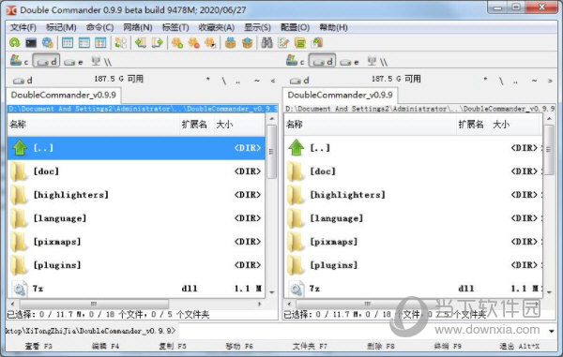The image size is (563, 357).
Task: Click the 删除 F8 button
Action: click(x=381, y=347)
